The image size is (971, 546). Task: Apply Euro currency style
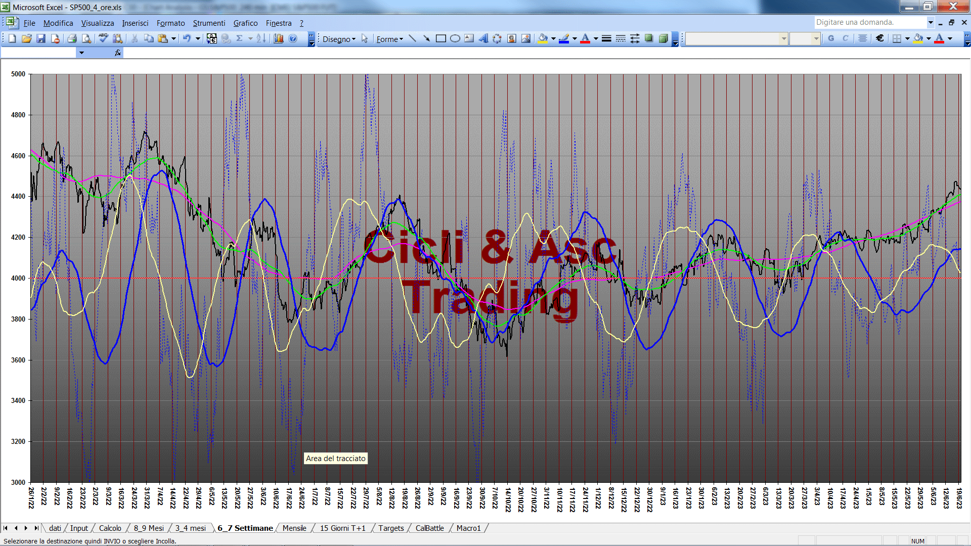880,38
